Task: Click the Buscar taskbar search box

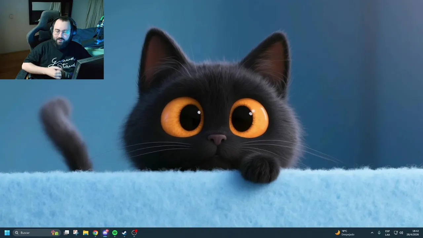Action: pyautogui.click(x=37, y=233)
